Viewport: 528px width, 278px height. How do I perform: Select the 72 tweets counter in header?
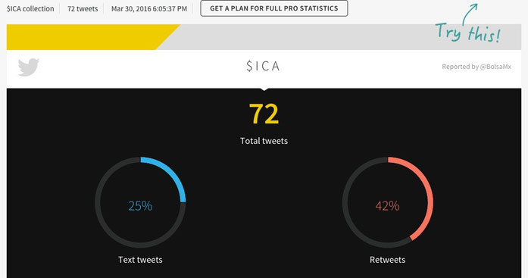(83, 9)
